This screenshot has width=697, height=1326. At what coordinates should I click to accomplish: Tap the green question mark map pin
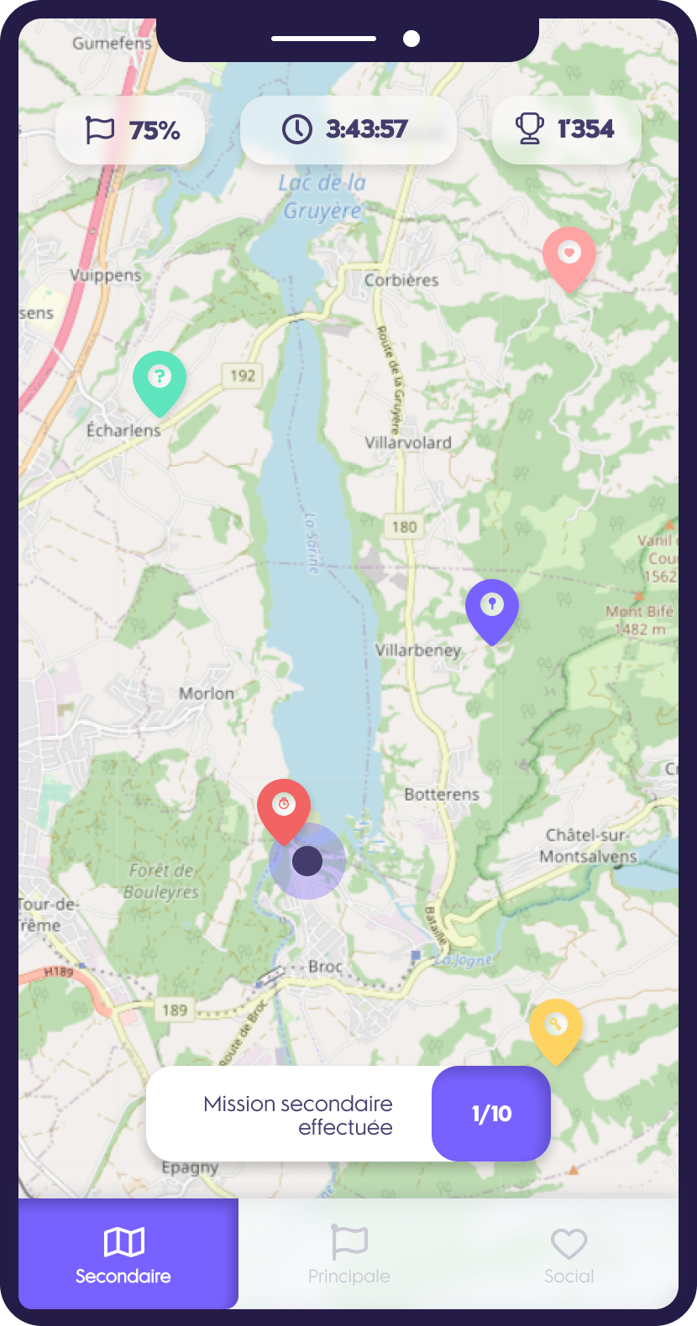160,382
